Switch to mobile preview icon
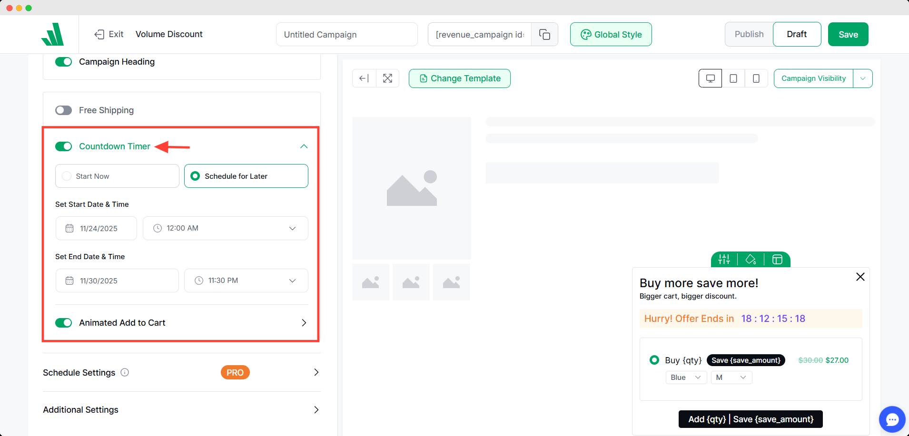Screen dimensions: 909x436 (x=756, y=78)
